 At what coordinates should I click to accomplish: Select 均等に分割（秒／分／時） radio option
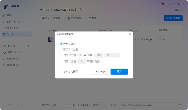click(61, 55)
